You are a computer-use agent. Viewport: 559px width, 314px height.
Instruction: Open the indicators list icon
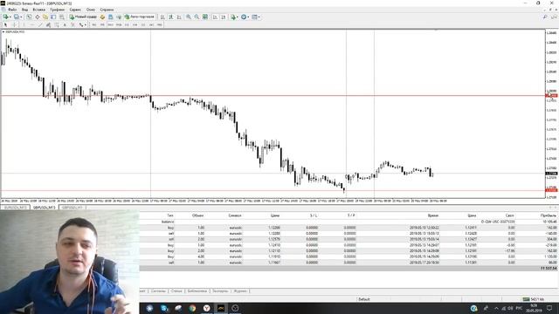233,17
